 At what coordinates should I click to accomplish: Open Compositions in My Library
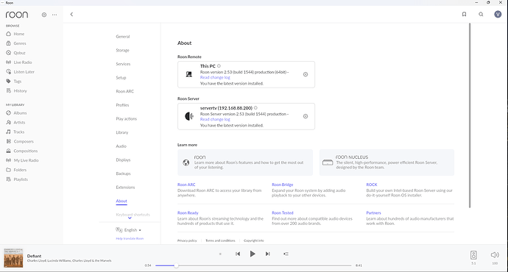coord(21,151)
